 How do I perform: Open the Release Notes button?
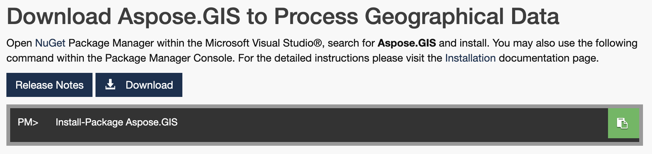49,85
